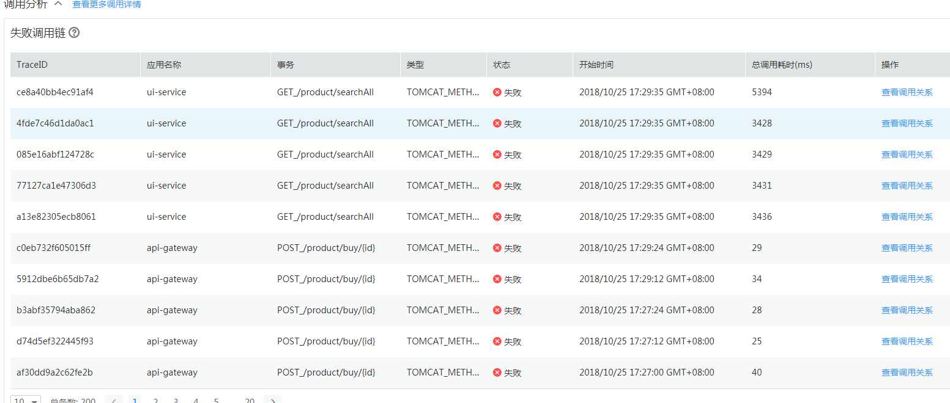The width and height of the screenshot is (950, 403).
Task: View call relationship for trace a13e82305ecb8061
Action: [907, 217]
